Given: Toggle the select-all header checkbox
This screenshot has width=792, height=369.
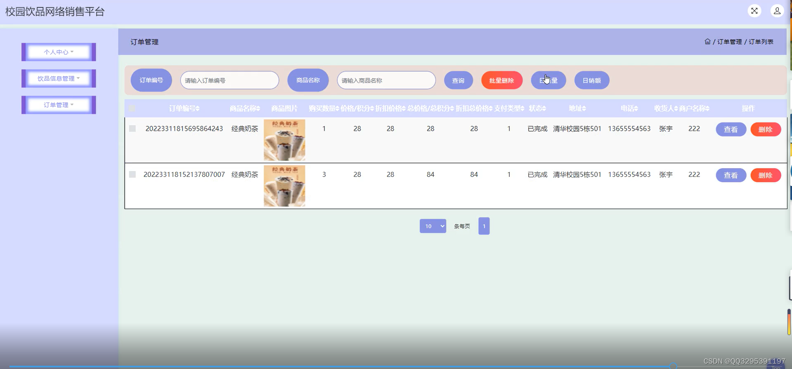Looking at the screenshot, I should (132, 108).
